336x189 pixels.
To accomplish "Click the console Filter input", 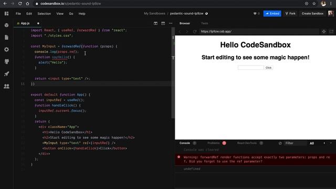I will [x=295, y=143].
